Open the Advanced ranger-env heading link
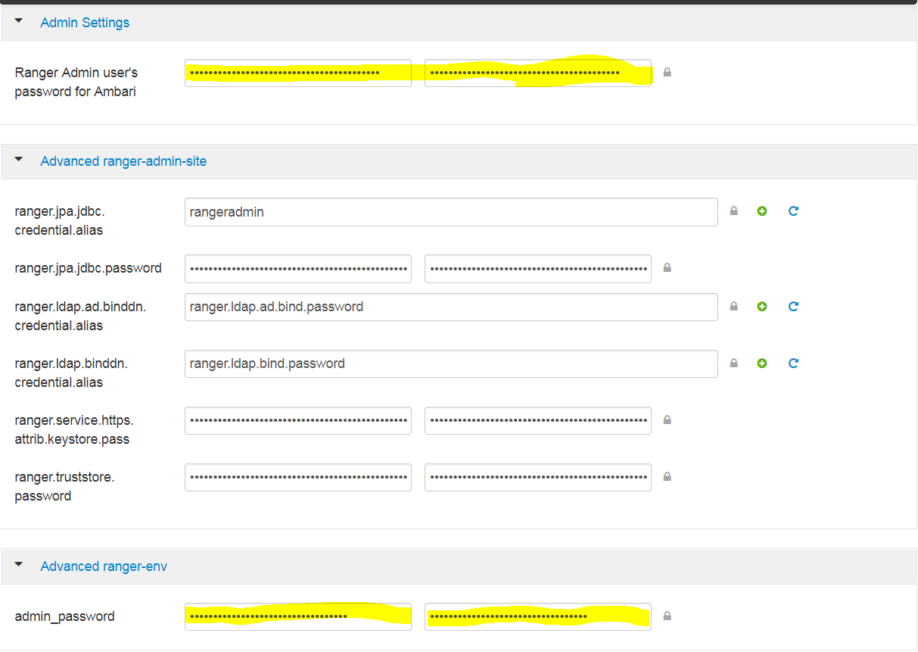The height and width of the screenshot is (652, 918). [104, 565]
